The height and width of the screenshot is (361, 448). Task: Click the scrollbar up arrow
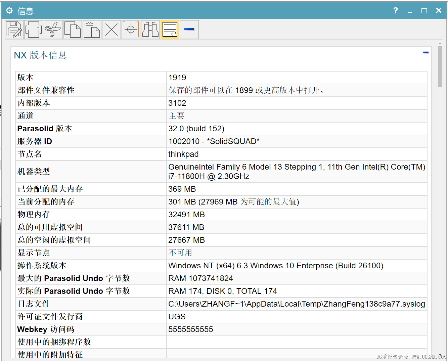tap(440, 43)
